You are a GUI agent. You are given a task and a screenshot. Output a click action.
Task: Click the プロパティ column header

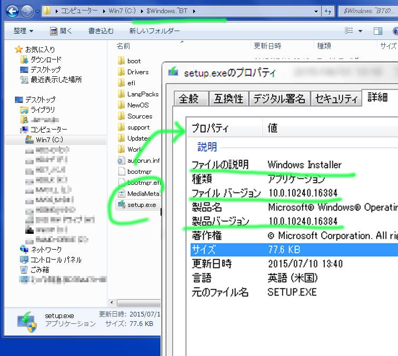coord(224,128)
